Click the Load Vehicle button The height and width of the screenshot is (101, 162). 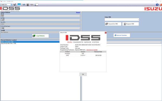coord(40,36)
